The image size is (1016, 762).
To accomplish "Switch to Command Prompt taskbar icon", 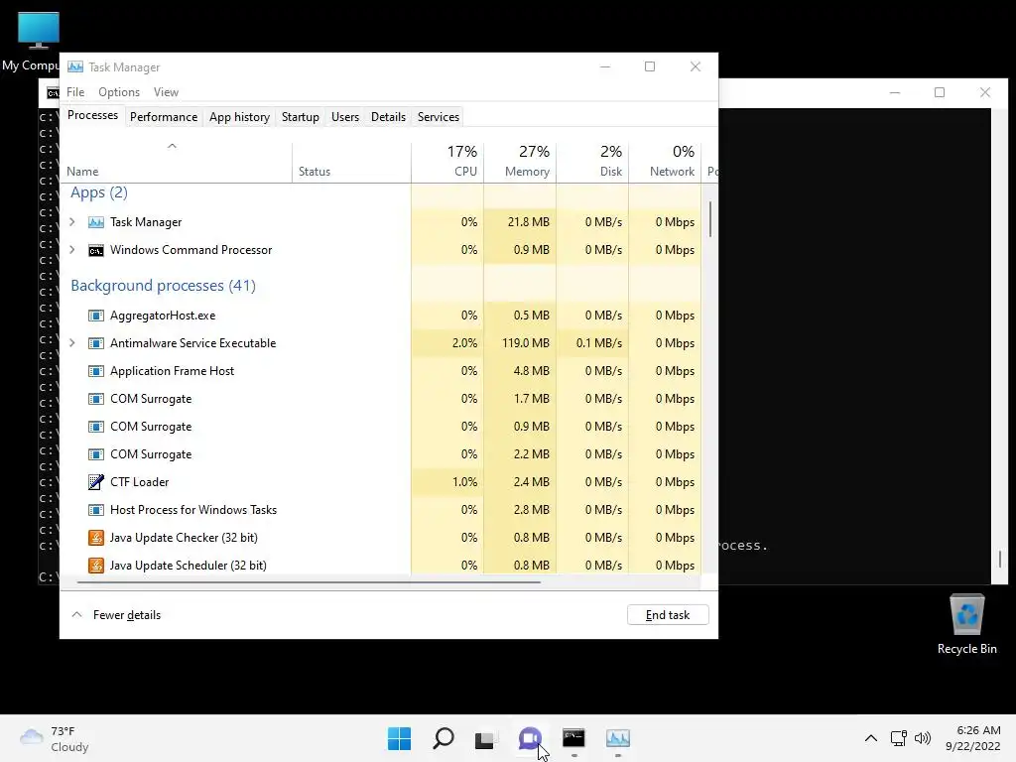I will [573, 738].
